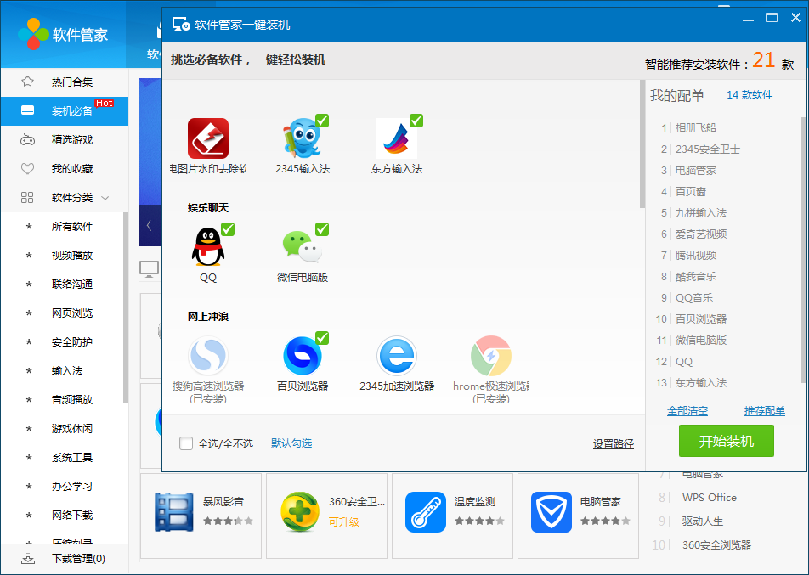Click the sidebar category scrollbar

click(126, 307)
